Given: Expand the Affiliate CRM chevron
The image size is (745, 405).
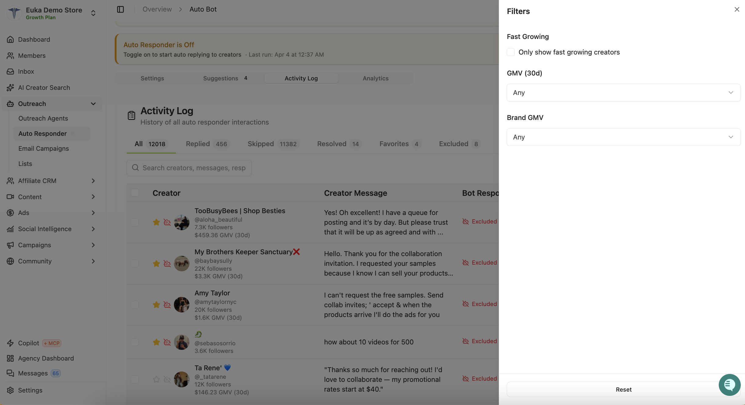Looking at the screenshot, I should coord(93,181).
